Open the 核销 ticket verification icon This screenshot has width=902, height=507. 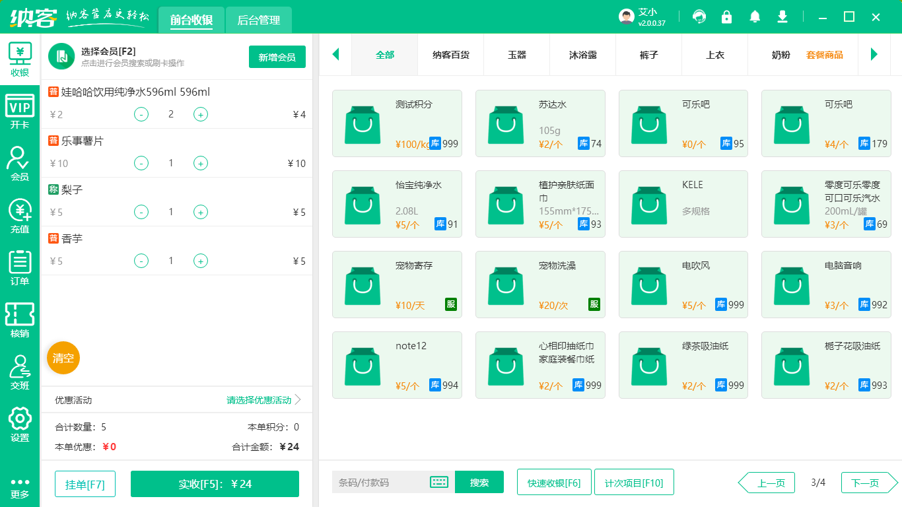pyautogui.click(x=20, y=320)
